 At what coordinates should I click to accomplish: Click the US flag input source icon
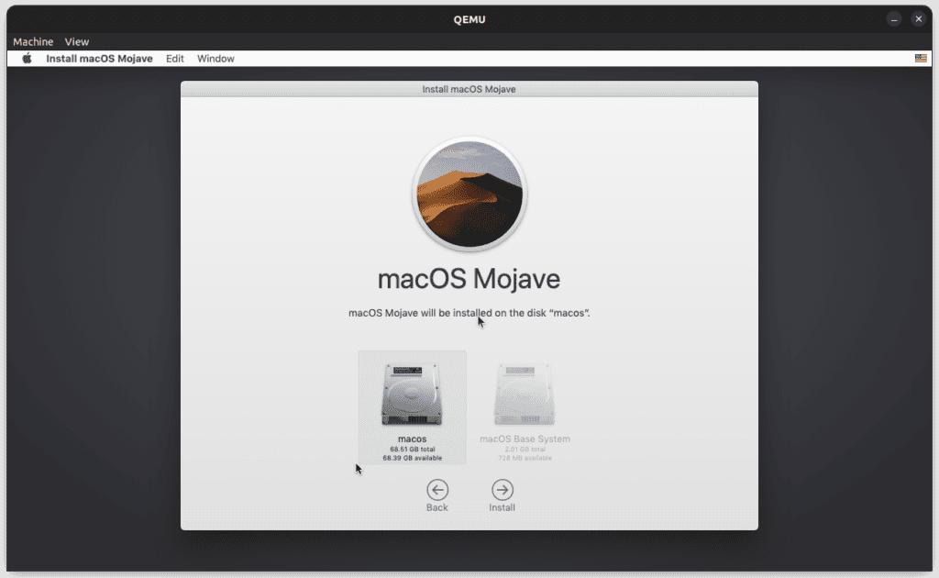click(x=921, y=58)
